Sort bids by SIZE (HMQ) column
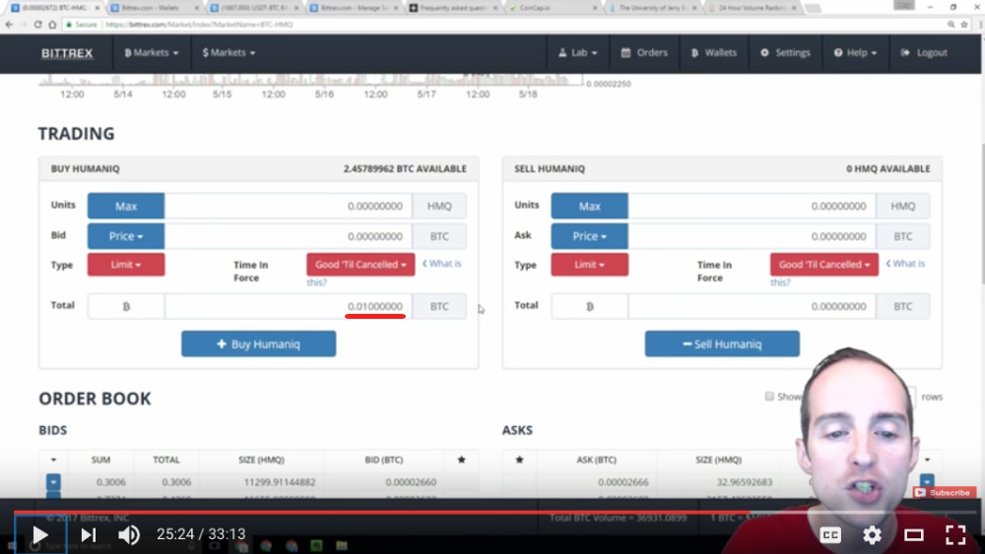 click(261, 460)
